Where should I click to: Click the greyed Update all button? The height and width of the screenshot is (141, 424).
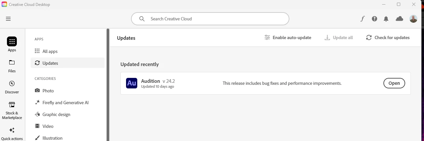point(339,37)
